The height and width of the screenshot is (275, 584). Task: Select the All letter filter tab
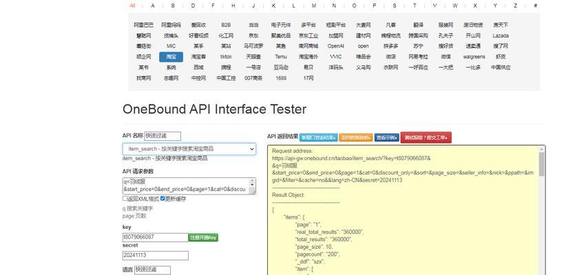point(133,5)
